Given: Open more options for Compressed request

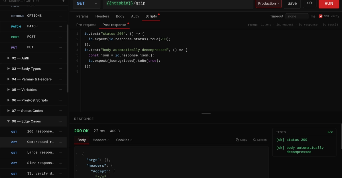Looking at the screenshot, I should click(x=60, y=142).
